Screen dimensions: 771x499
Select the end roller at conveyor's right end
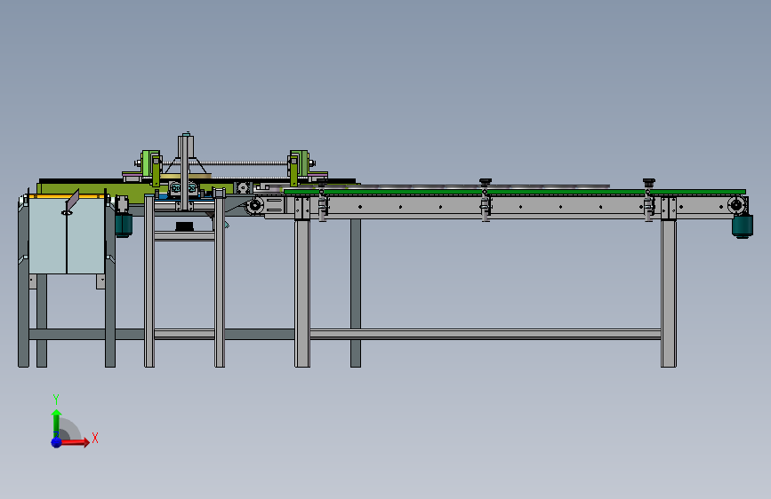[x=736, y=205]
